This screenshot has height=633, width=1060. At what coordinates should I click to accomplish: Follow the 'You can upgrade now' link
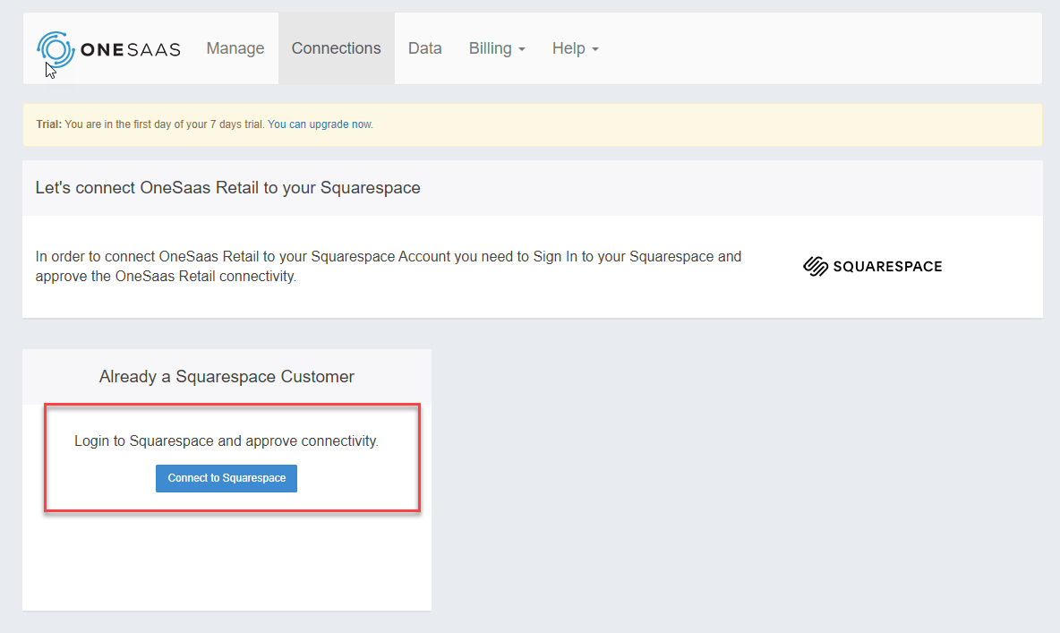pos(320,124)
